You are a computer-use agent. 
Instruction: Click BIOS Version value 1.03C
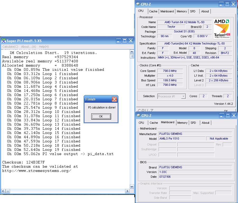click(x=195, y=172)
